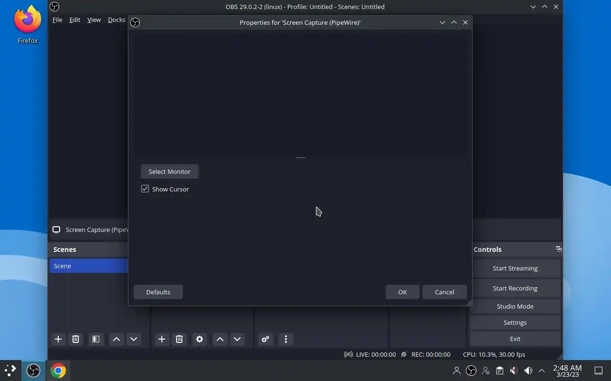Open the clock showing 2:48 AM
611x381 pixels.
coord(567,371)
